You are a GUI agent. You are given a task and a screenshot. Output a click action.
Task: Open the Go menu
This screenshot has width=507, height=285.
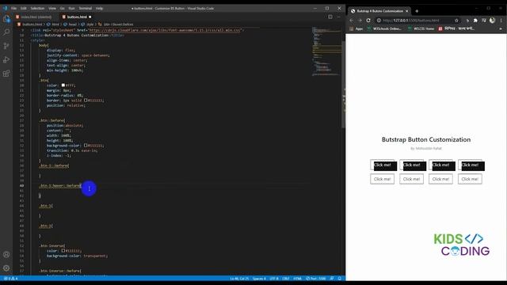[x=62, y=9]
